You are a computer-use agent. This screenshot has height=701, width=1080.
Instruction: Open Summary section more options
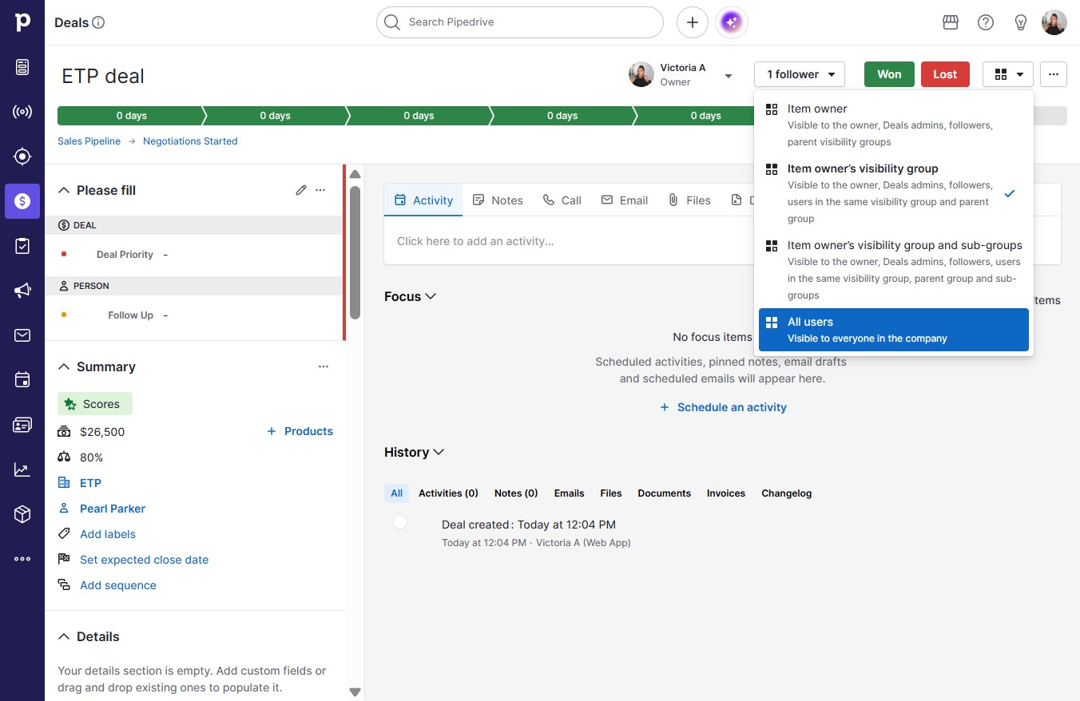(x=324, y=366)
